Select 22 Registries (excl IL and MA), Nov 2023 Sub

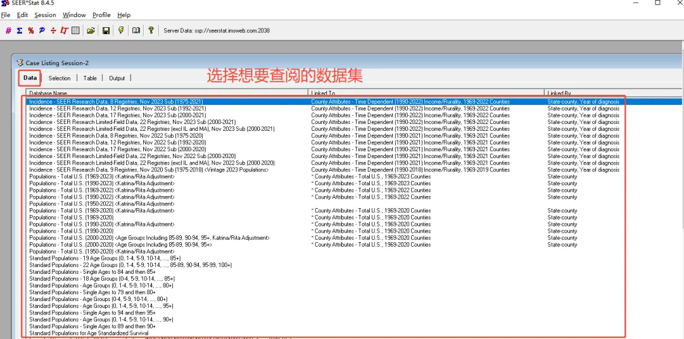coord(152,129)
